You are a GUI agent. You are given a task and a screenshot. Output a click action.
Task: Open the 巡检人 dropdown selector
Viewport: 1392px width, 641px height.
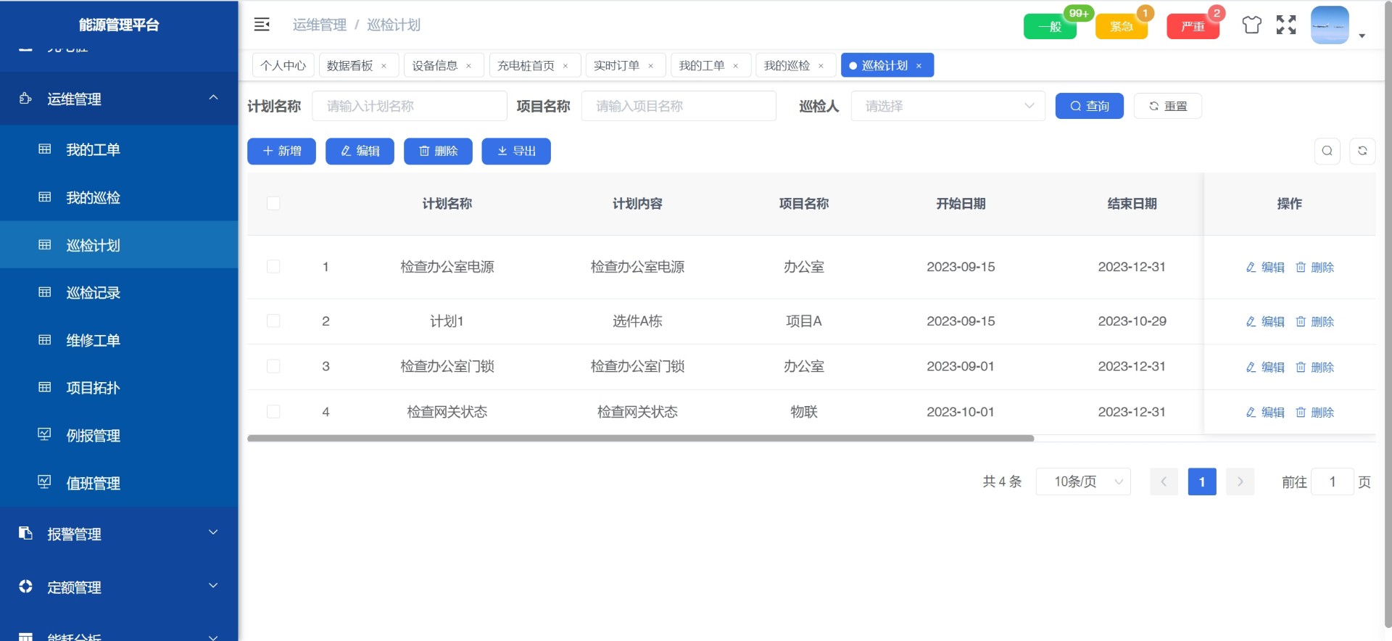coord(948,107)
